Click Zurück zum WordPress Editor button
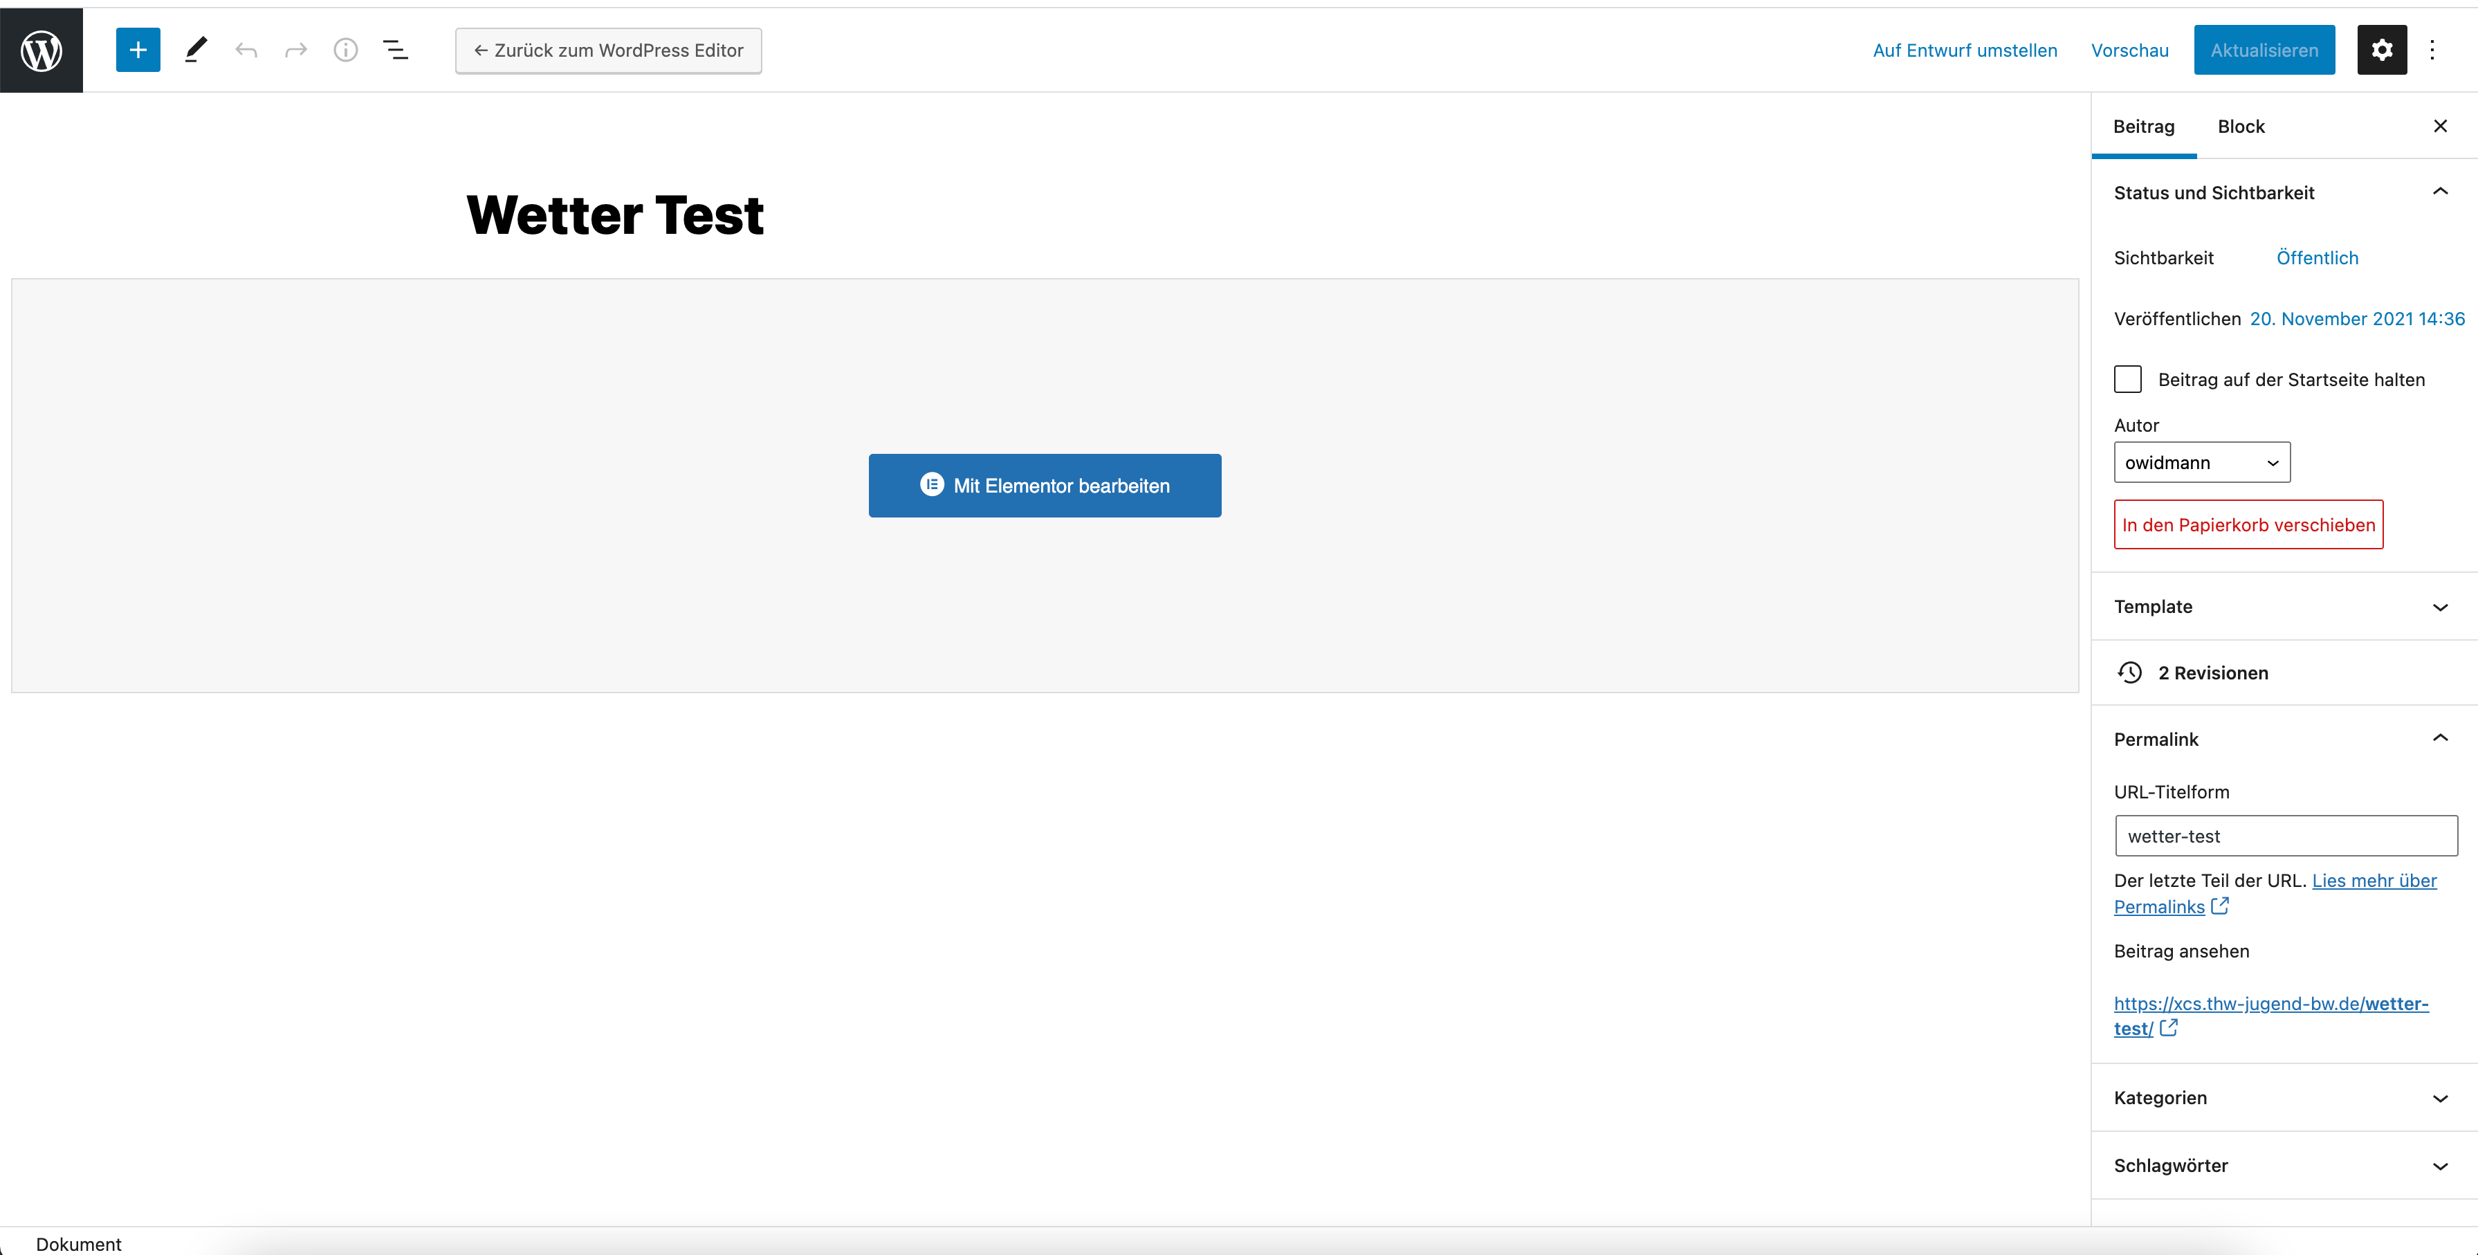Image resolution: width=2478 pixels, height=1255 pixels. coord(608,50)
